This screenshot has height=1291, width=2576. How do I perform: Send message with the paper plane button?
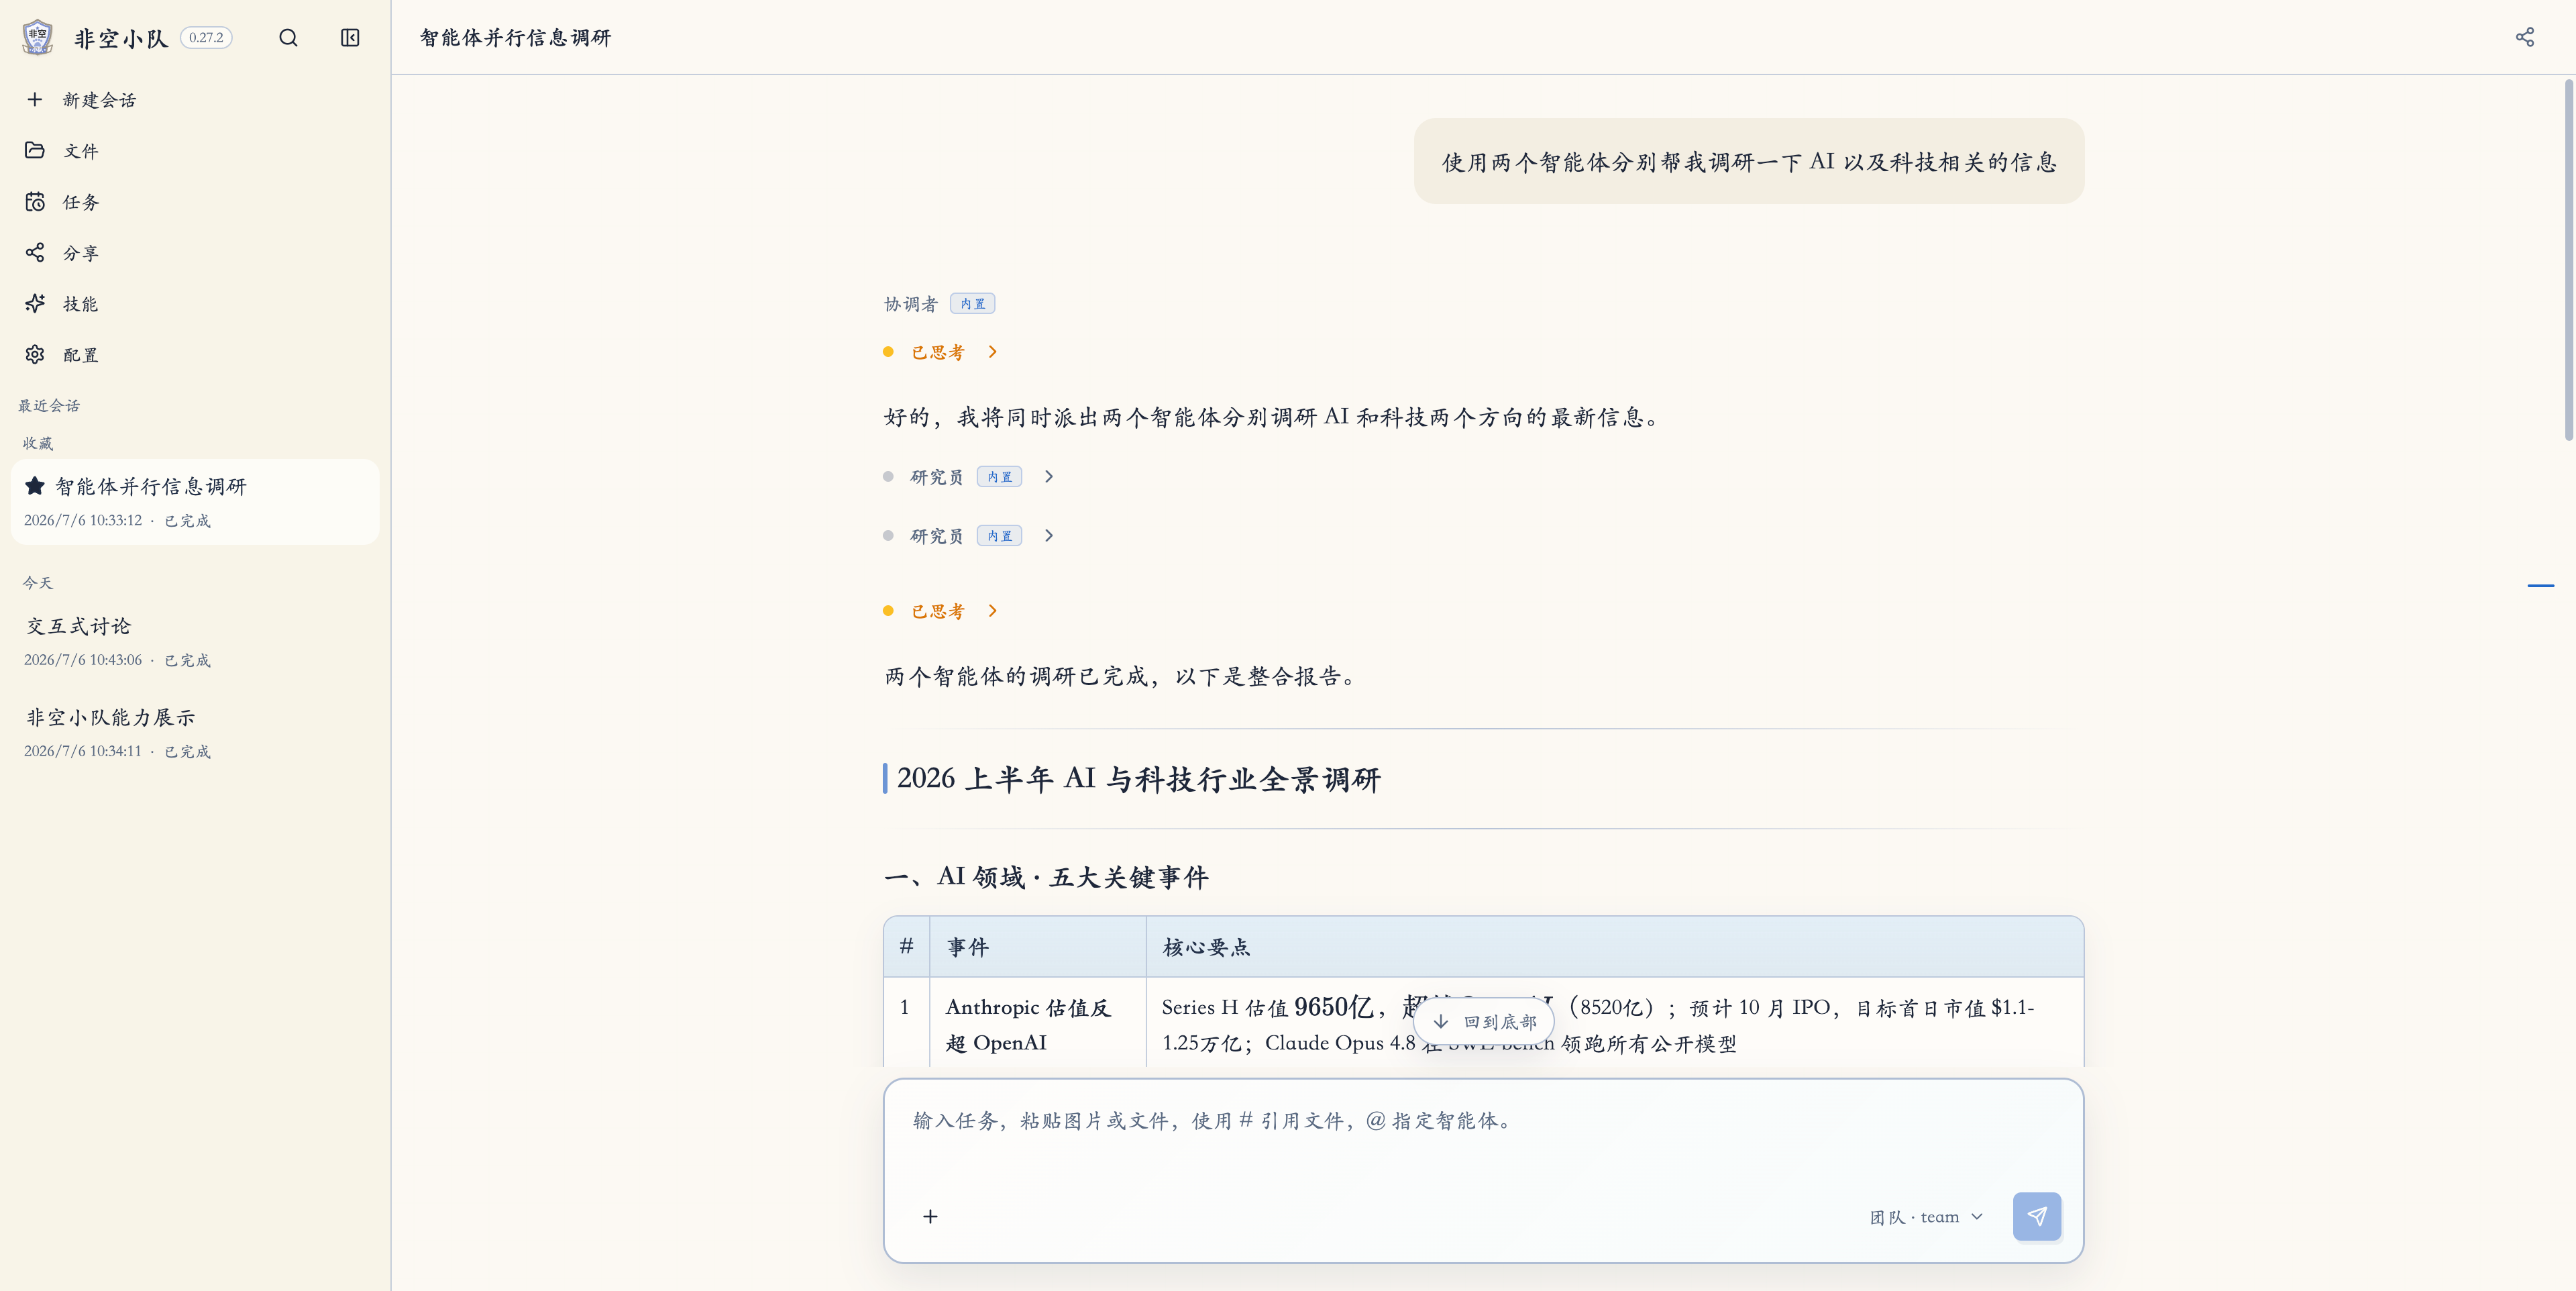[2036, 1216]
